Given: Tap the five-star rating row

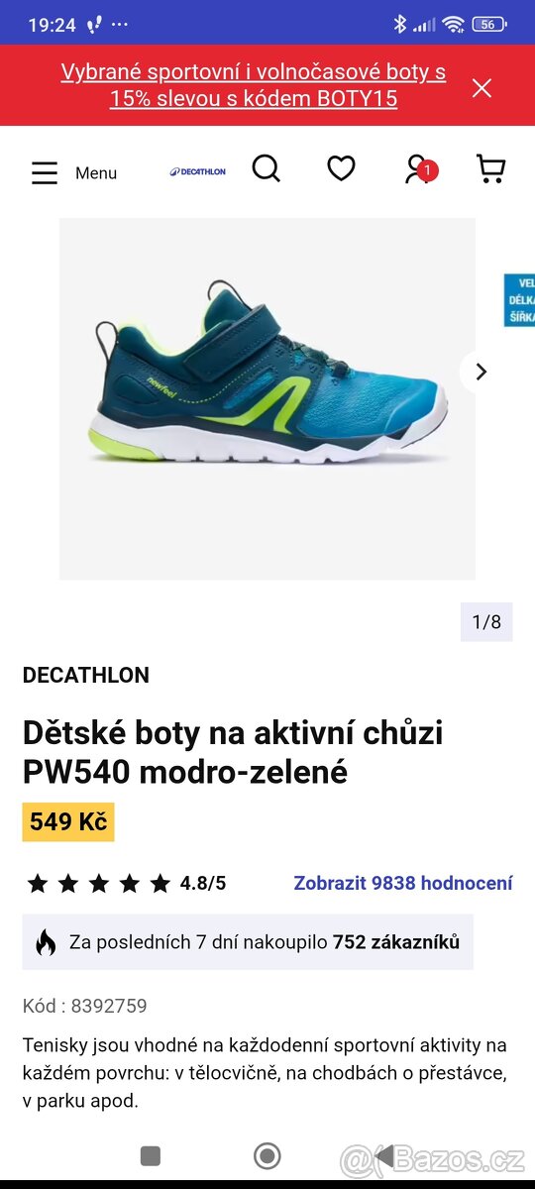Looking at the screenshot, I should 126,883.
